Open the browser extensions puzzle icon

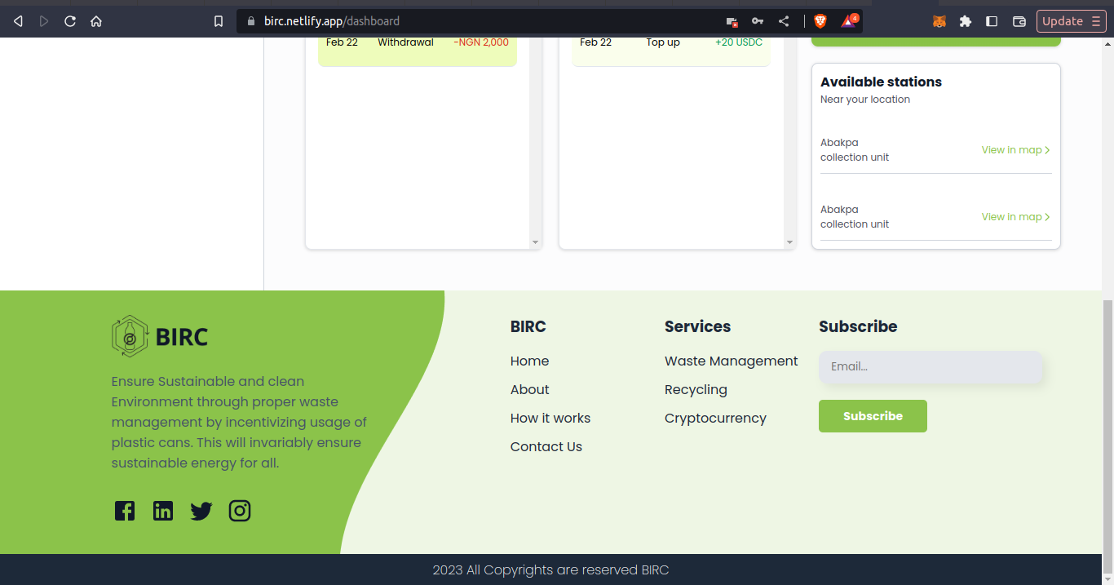point(966,20)
